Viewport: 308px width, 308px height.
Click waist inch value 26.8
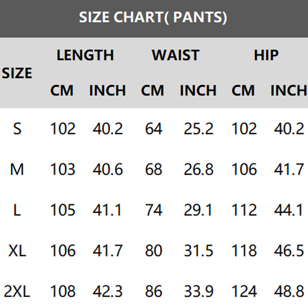[198, 169]
